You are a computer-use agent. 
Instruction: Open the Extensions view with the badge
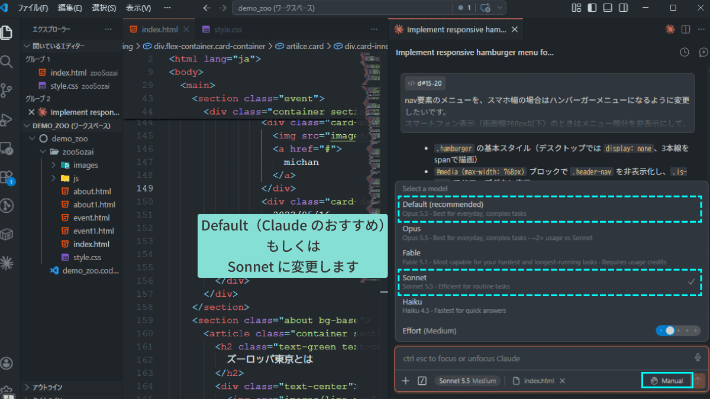[x=7, y=177]
